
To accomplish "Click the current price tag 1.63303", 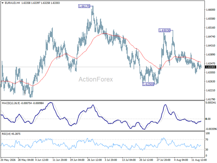I will click(210, 67).
